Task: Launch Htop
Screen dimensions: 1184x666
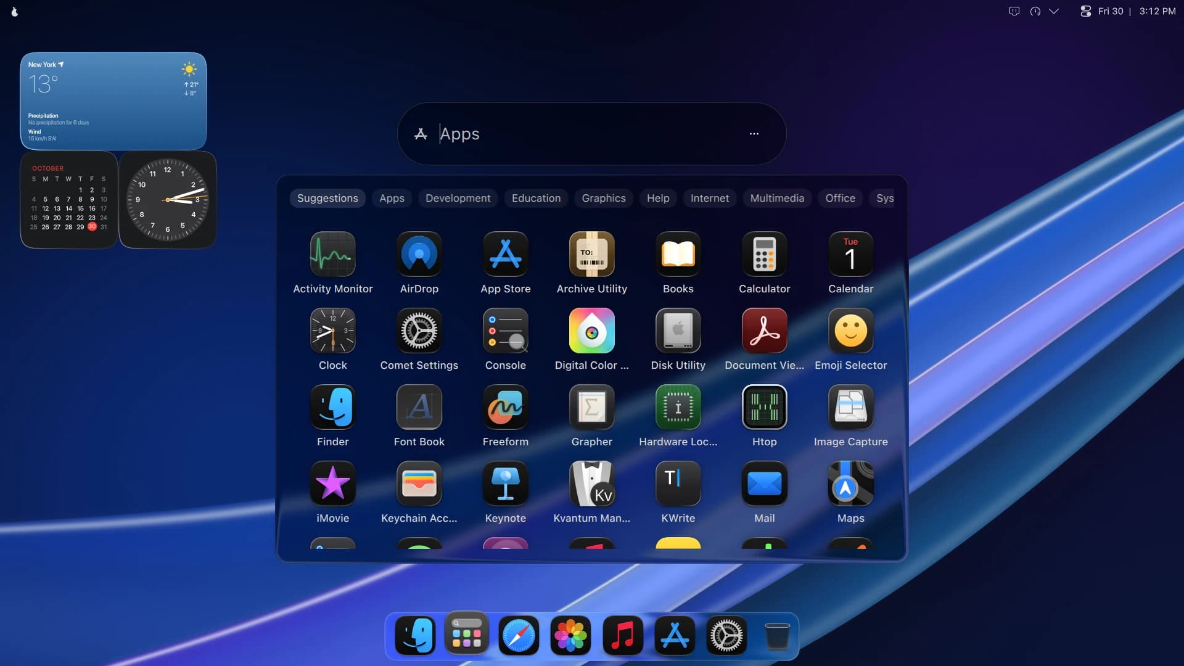Action: click(x=765, y=407)
